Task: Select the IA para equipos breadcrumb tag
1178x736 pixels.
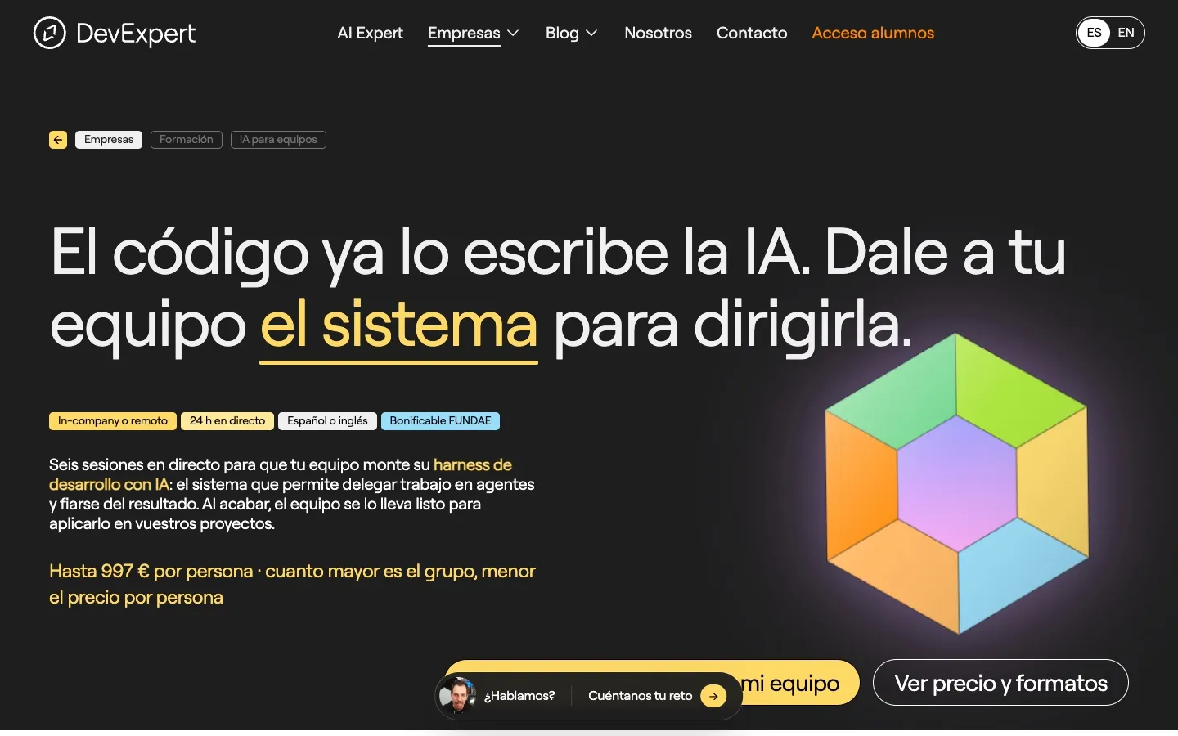Action: click(278, 140)
